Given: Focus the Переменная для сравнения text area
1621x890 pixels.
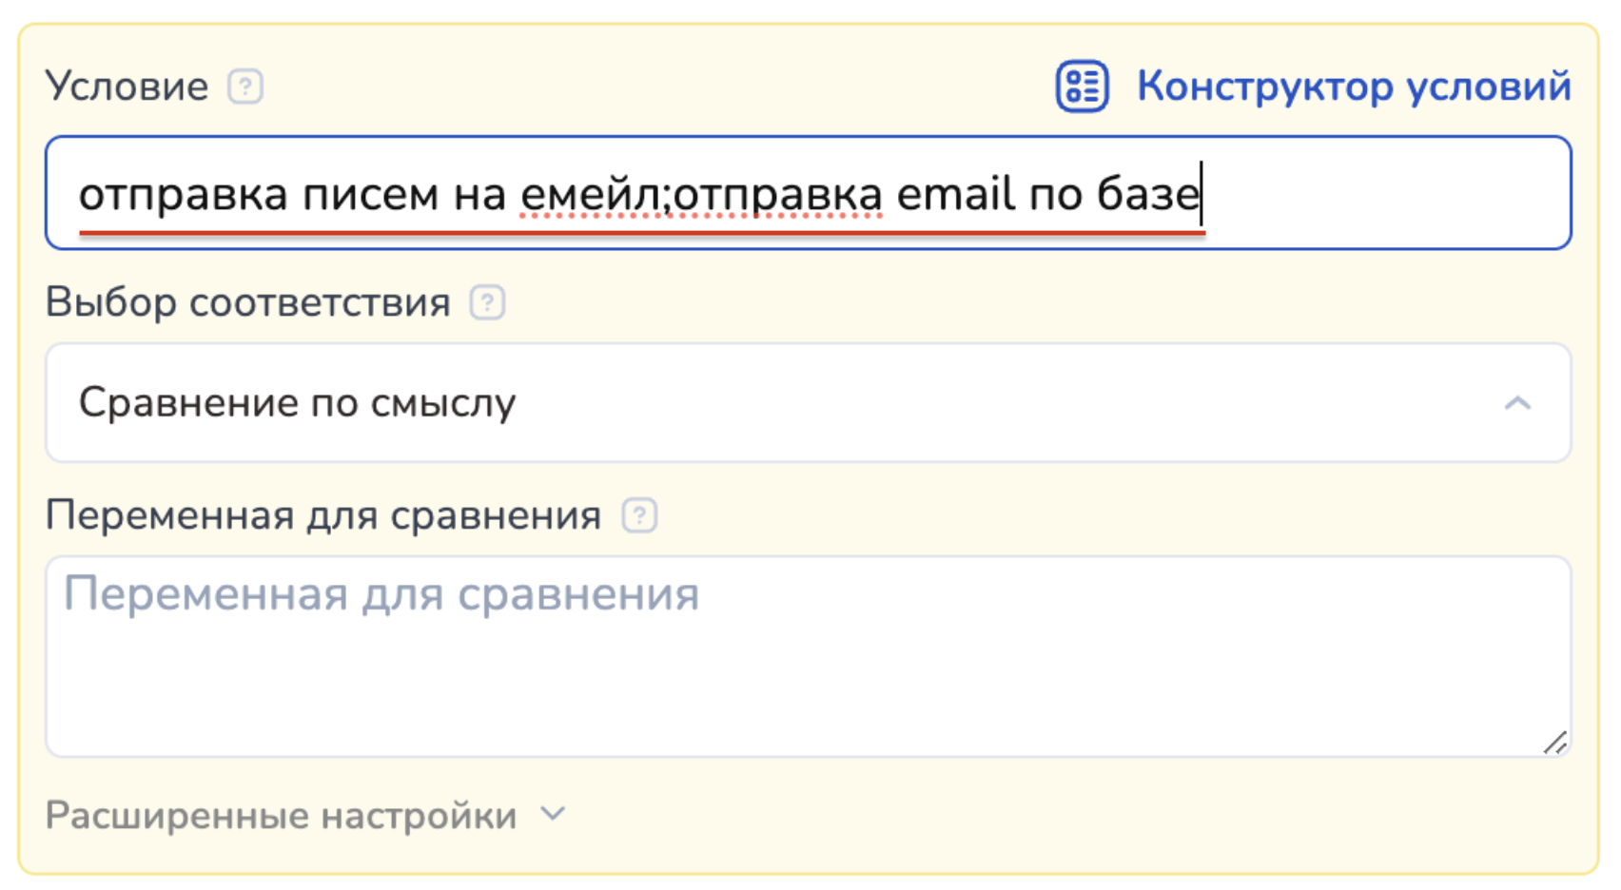Looking at the screenshot, I should [807, 656].
